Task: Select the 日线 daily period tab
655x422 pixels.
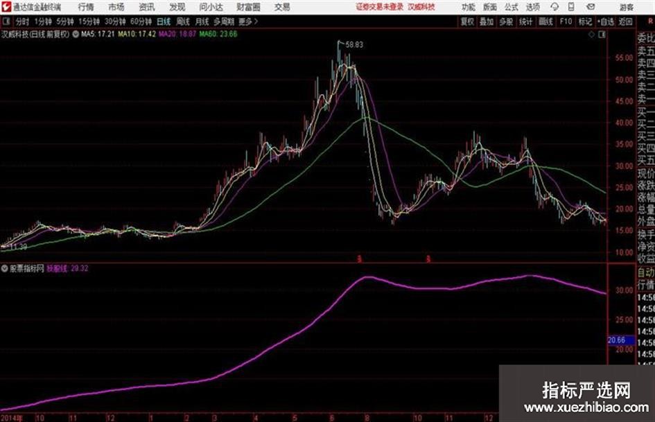Action: (x=164, y=21)
